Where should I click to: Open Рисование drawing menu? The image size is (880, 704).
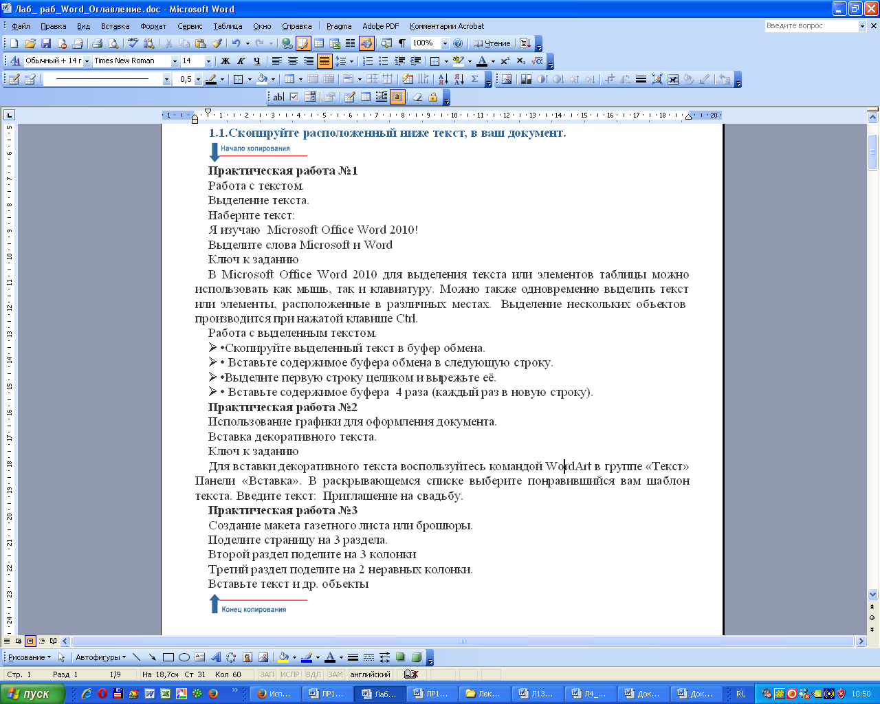pos(30,657)
